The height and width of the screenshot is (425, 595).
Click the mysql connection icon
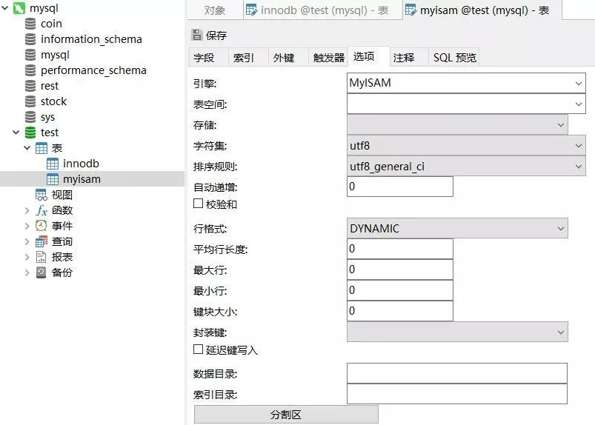(x=19, y=8)
